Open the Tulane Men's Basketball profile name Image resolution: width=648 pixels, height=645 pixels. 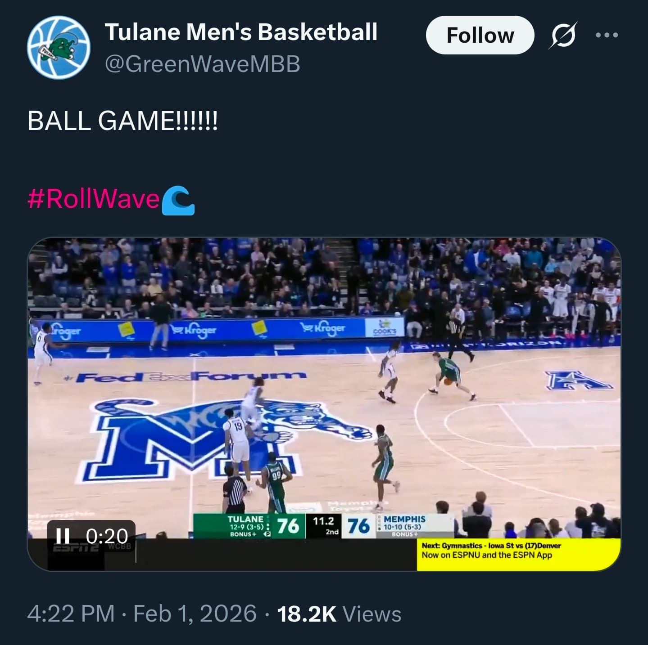coord(241,32)
